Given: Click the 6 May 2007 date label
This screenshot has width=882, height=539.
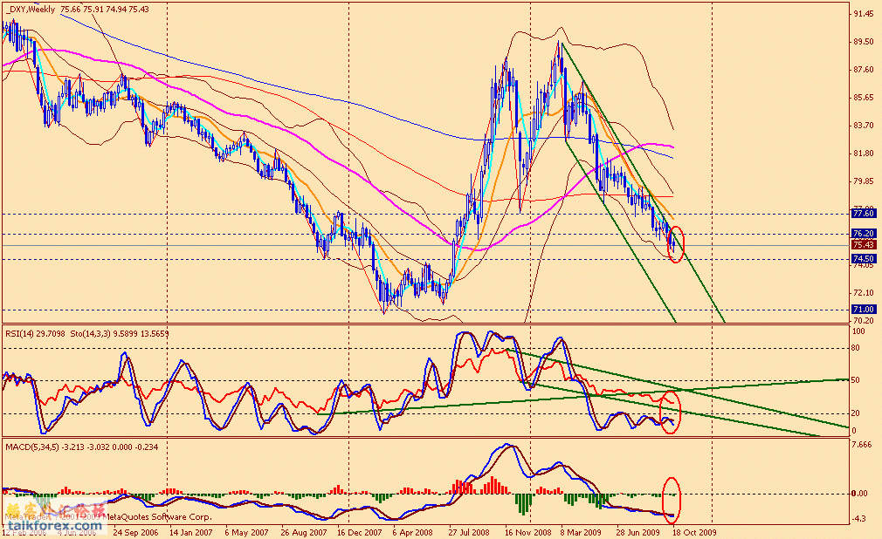Looking at the screenshot, I should click(x=246, y=532).
